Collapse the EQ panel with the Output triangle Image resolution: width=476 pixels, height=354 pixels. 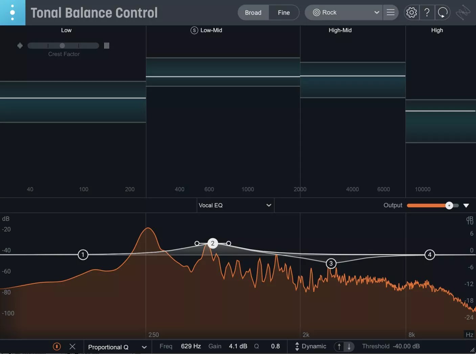(467, 205)
